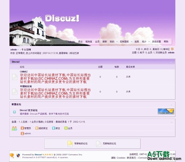Click the 最后发表 column header

click(x=131, y=67)
